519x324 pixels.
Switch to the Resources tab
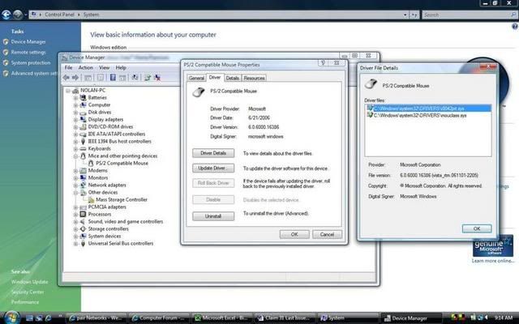(x=254, y=78)
